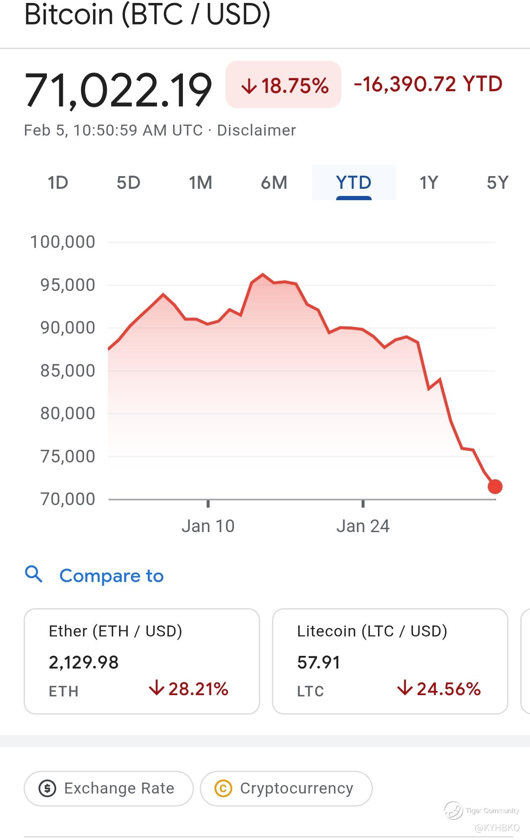Viewport: 530px width, 840px height.
Task: Click the red endpoint dot on chart
Action: 495,487
